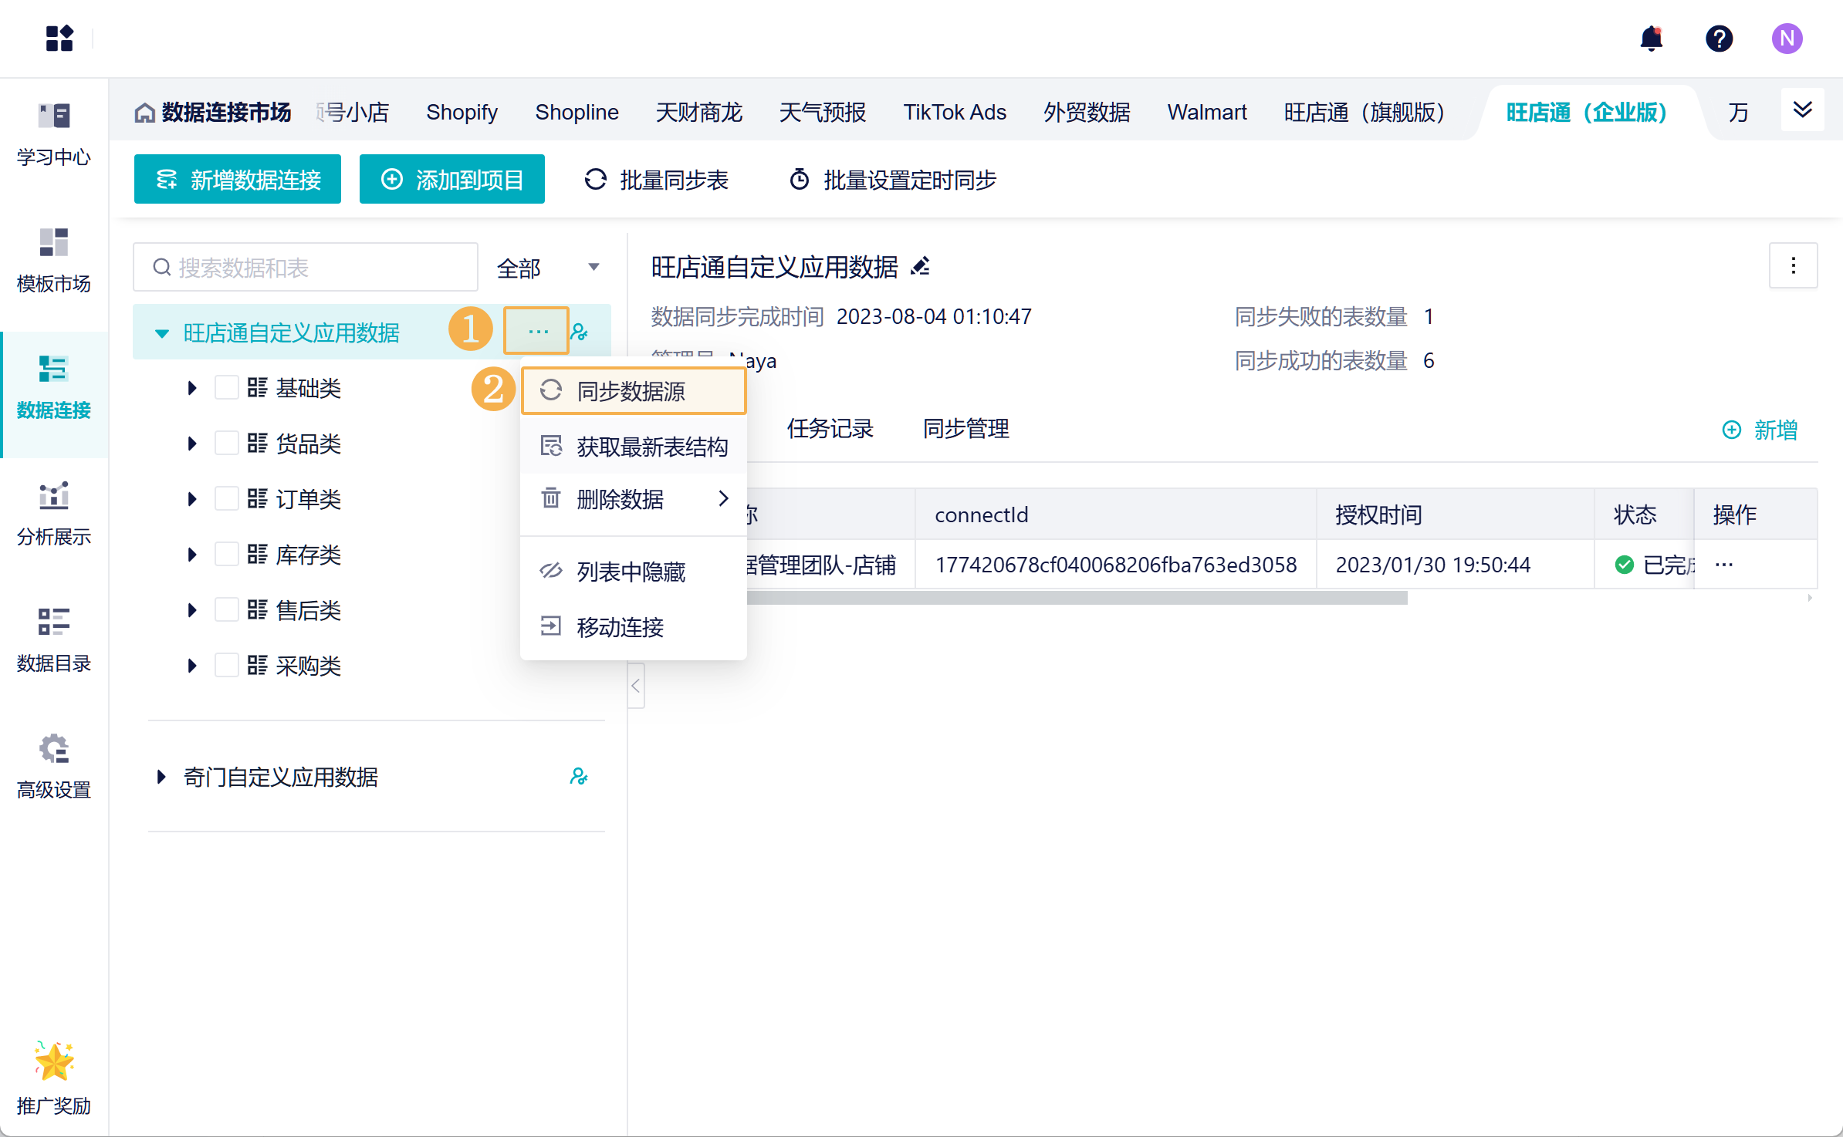Image resolution: width=1843 pixels, height=1137 pixels.
Task: Click the edit pencil beside connection title
Action: 920,267
